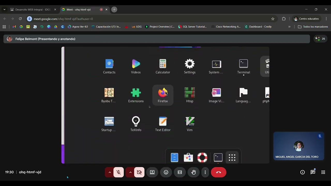The image size is (331, 186).
Task: Open Todos los marcadores folder
Action: point(313,27)
